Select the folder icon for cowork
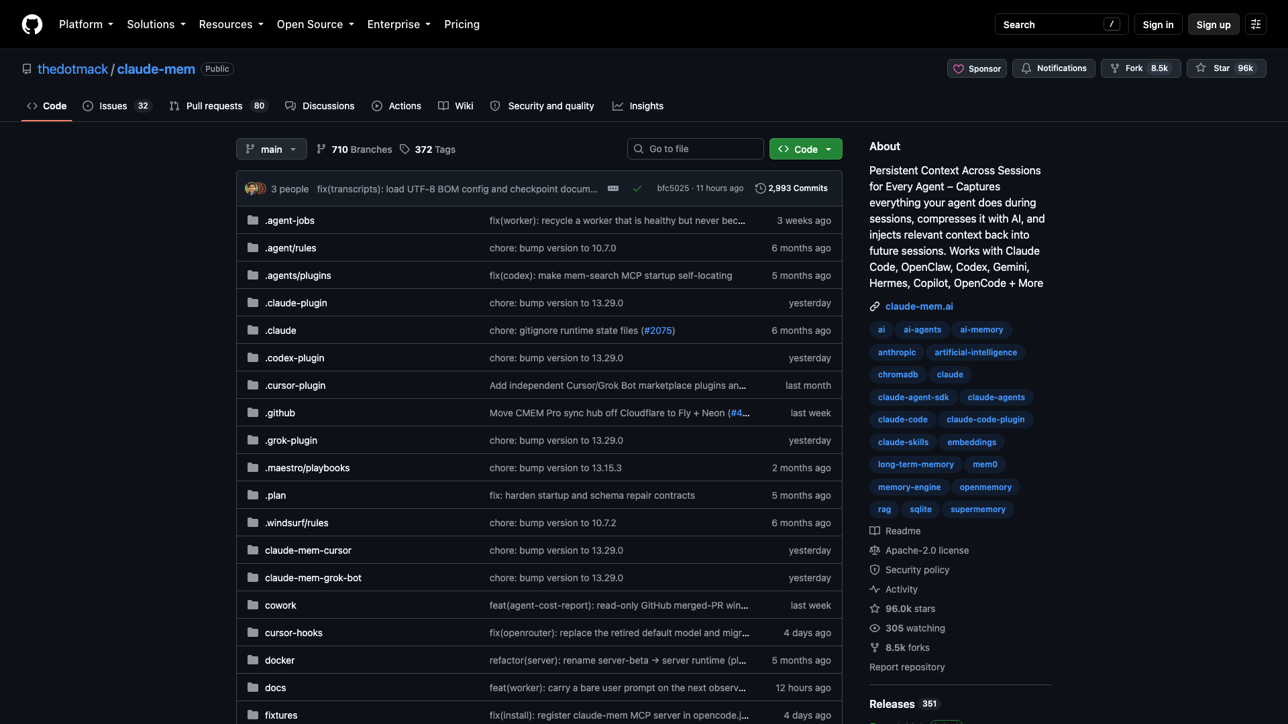This screenshot has width=1288, height=724. pyautogui.click(x=253, y=605)
